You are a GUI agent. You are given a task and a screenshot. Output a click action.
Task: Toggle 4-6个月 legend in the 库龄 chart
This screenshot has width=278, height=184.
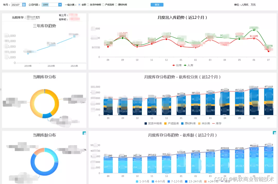[x=158, y=181]
